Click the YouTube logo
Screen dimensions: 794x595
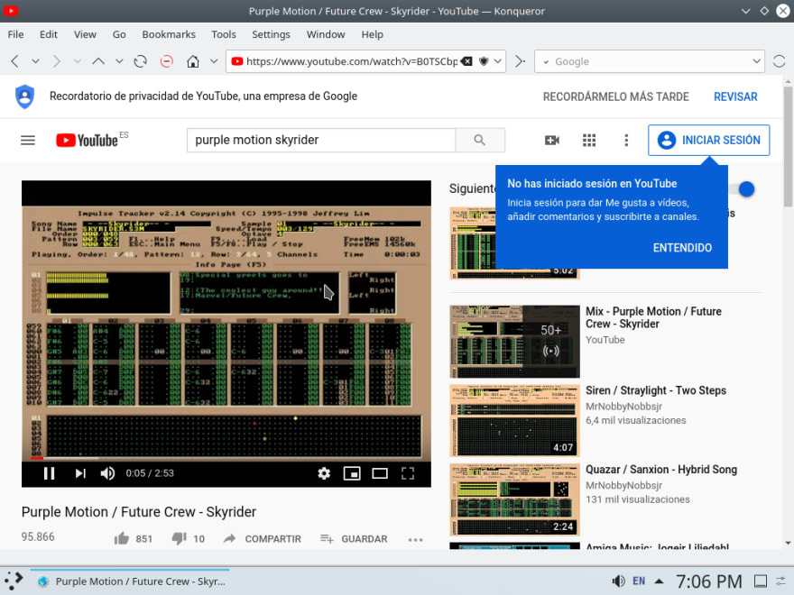(88, 140)
